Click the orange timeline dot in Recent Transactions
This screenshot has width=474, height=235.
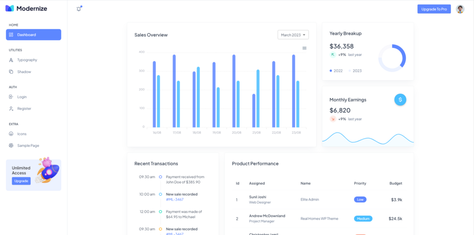(160, 229)
